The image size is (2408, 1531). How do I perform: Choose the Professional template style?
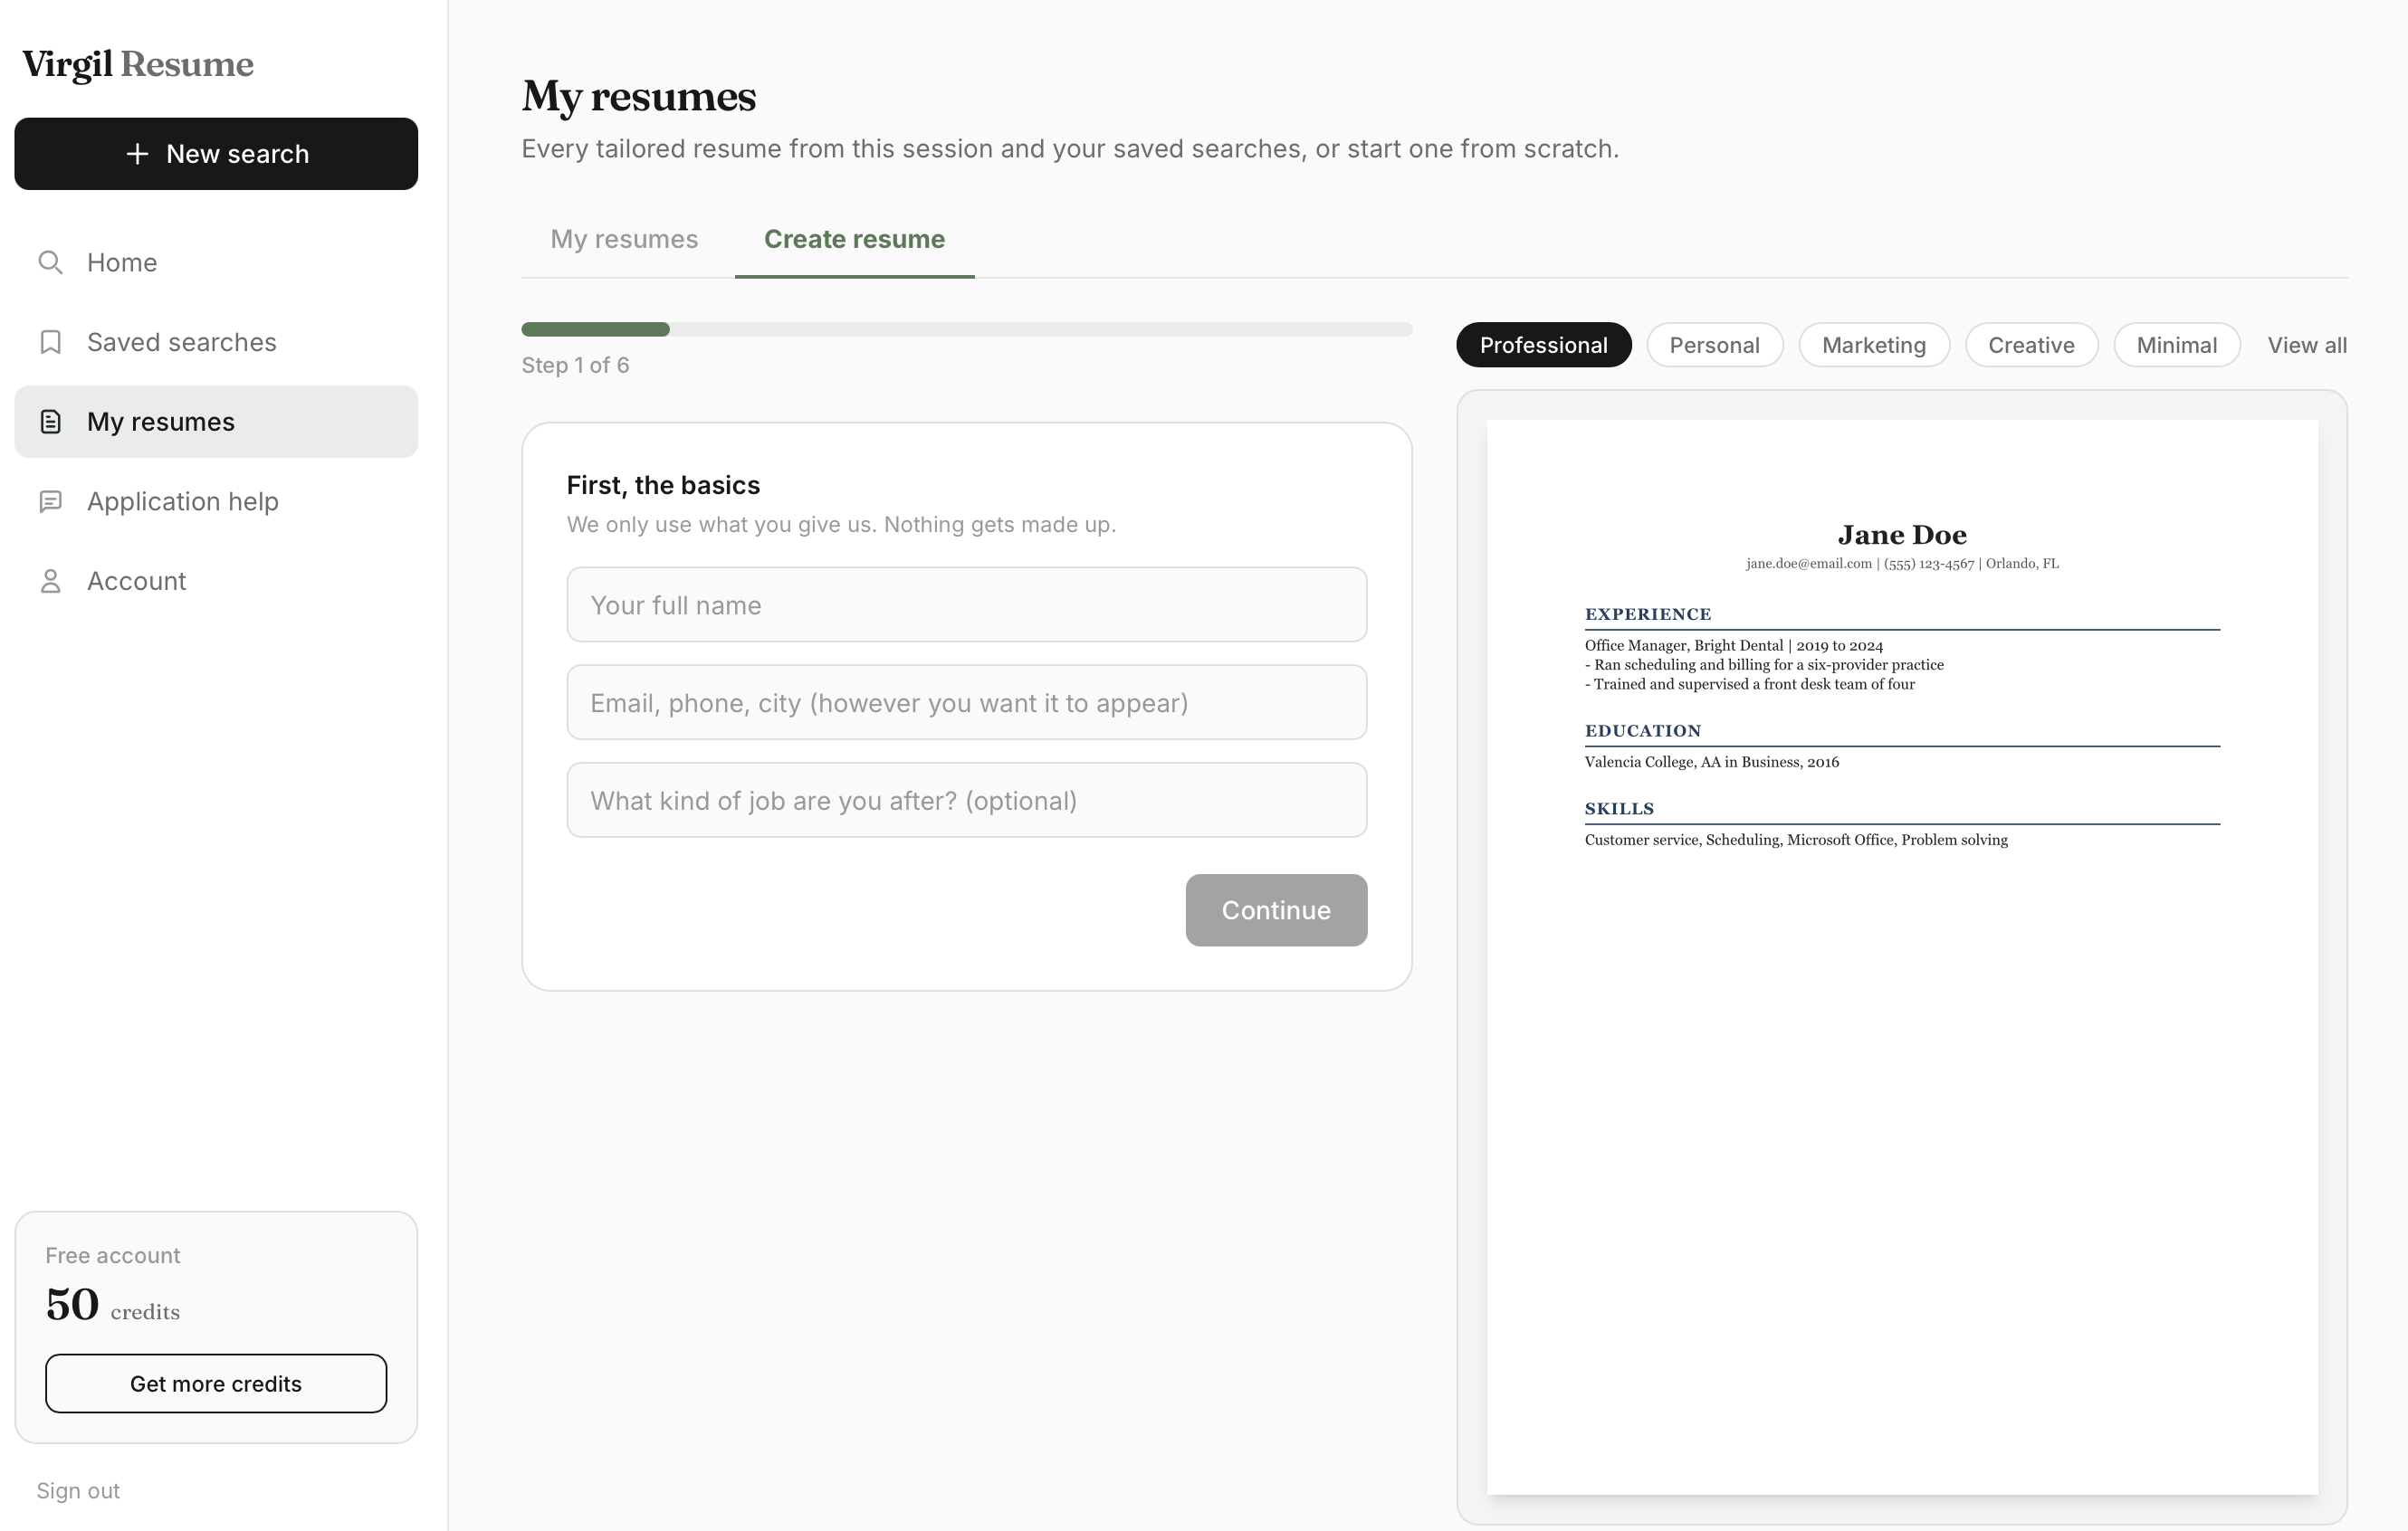tap(1543, 345)
